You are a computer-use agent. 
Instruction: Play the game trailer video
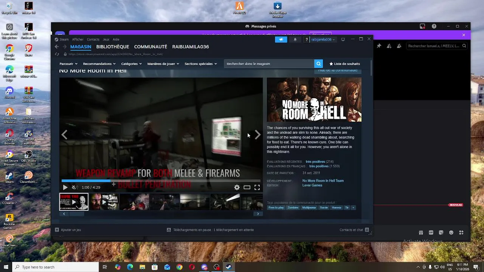pyautogui.click(x=65, y=187)
